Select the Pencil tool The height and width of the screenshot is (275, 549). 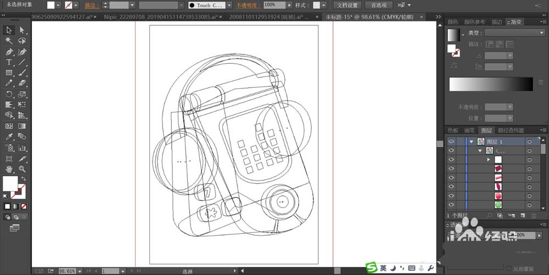9,83
